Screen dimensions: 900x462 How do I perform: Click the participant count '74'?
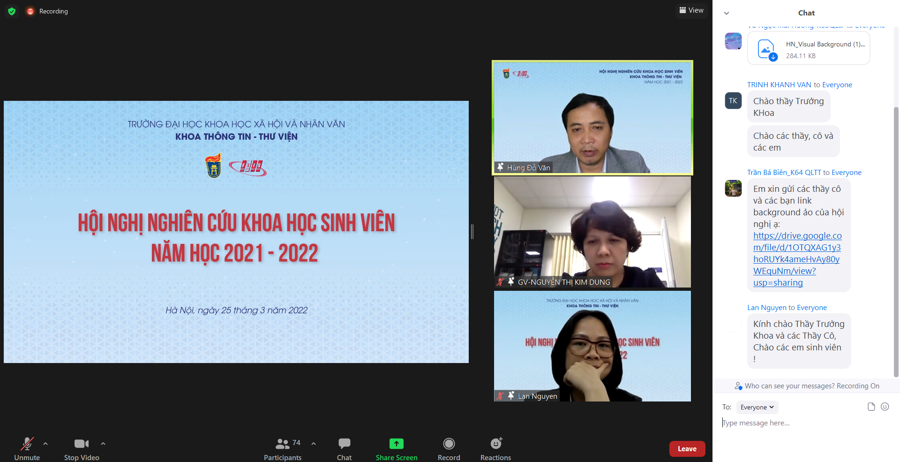click(296, 443)
